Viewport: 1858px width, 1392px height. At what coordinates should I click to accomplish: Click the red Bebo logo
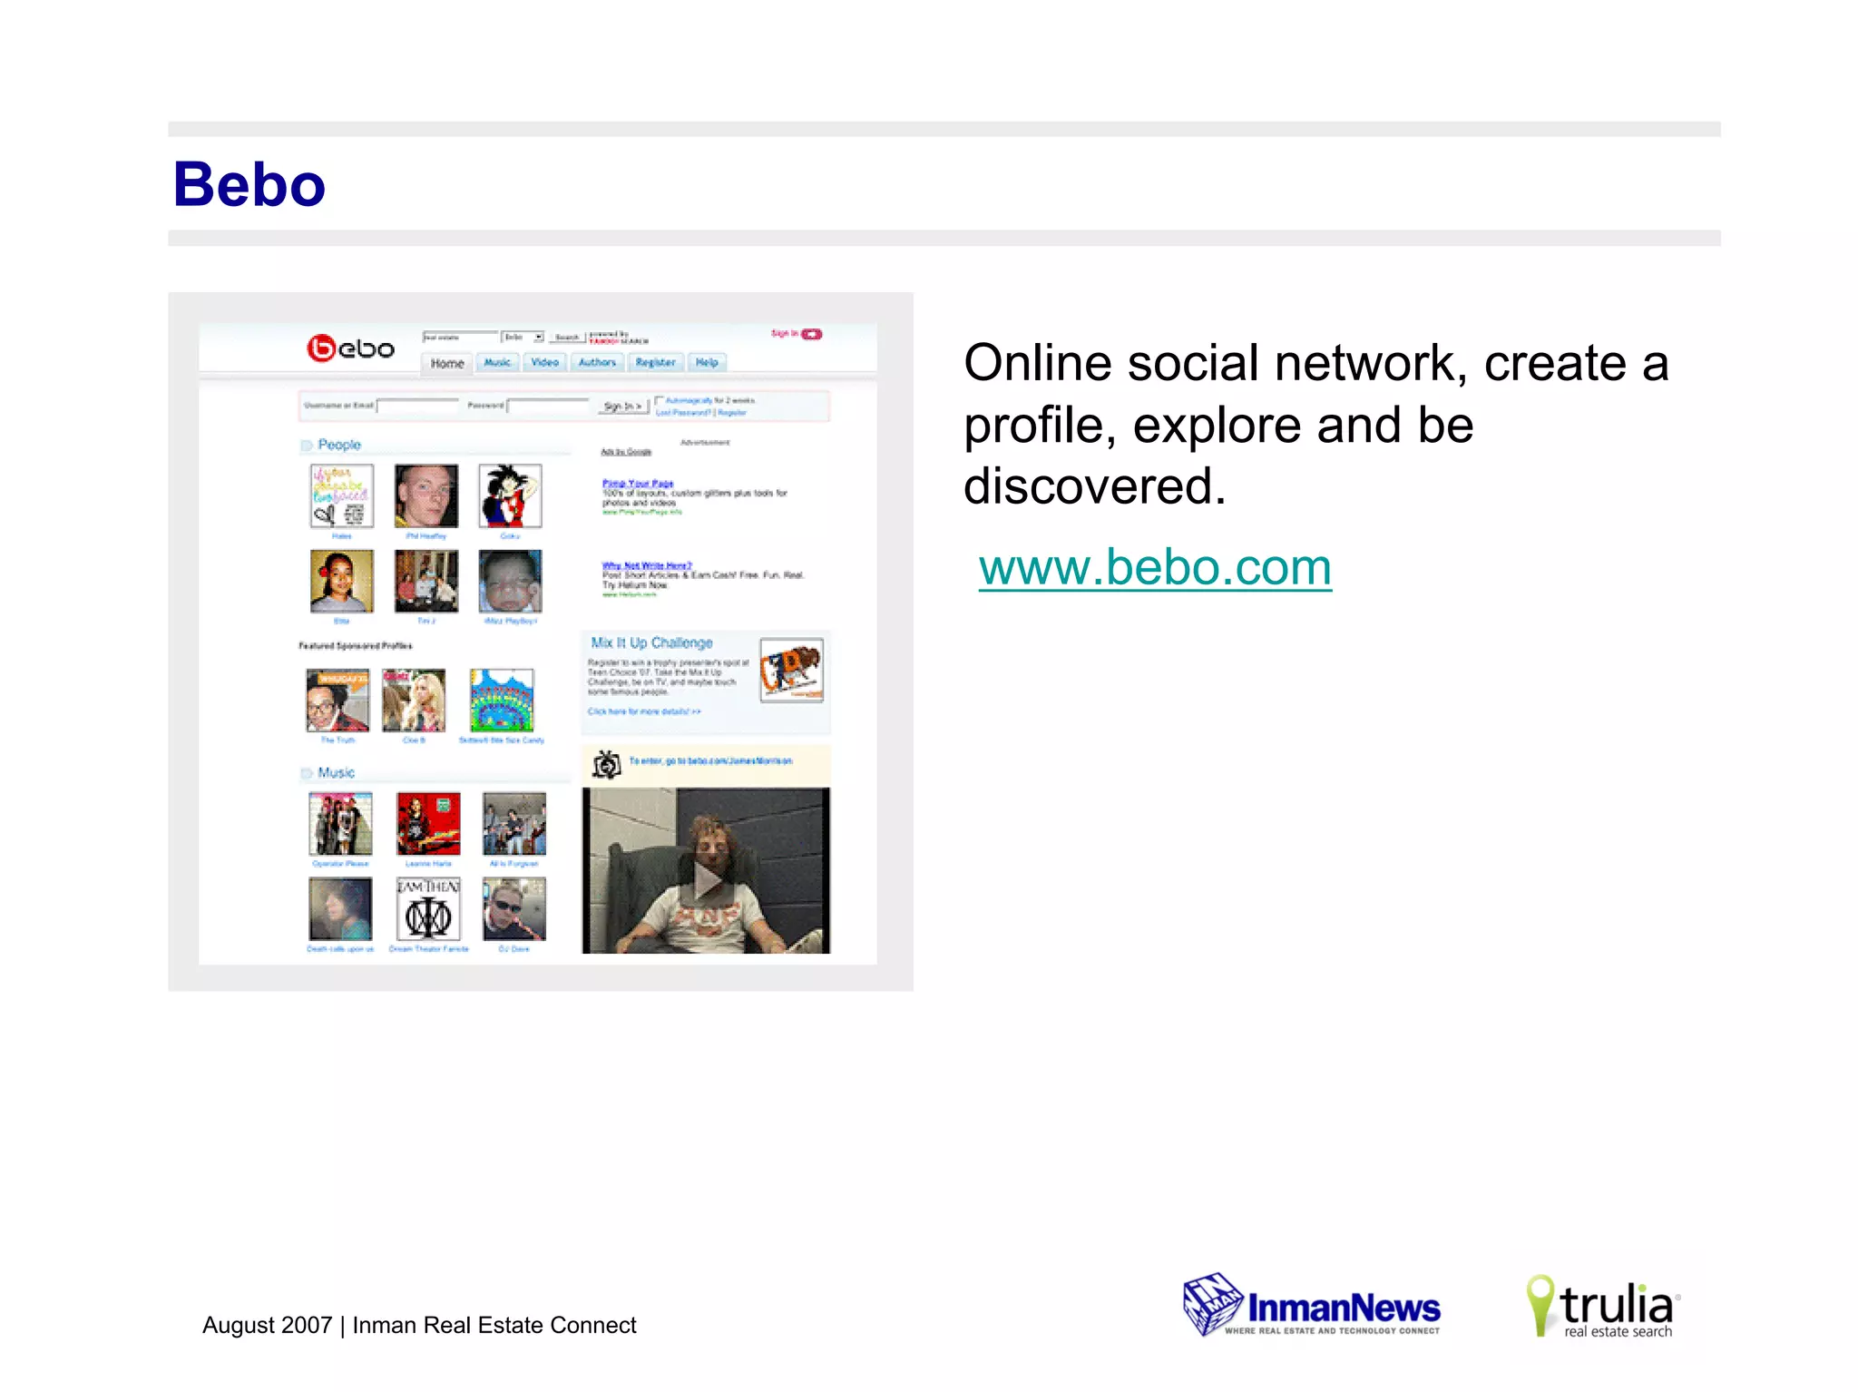(x=350, y=348)
